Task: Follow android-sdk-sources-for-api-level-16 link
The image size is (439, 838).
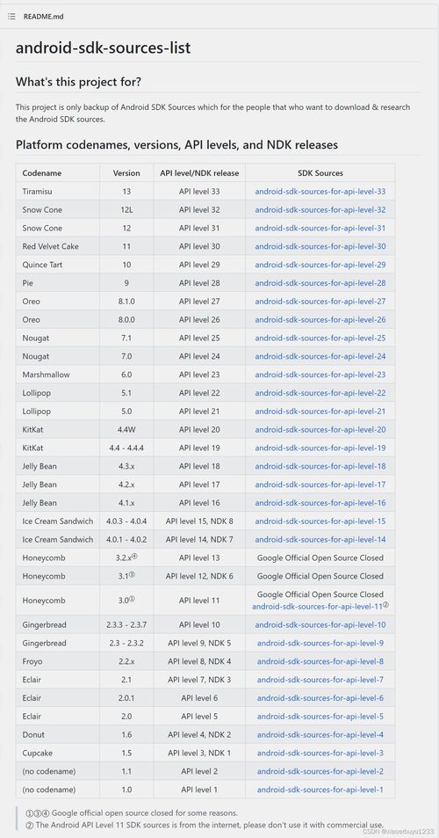Action: 320,502
